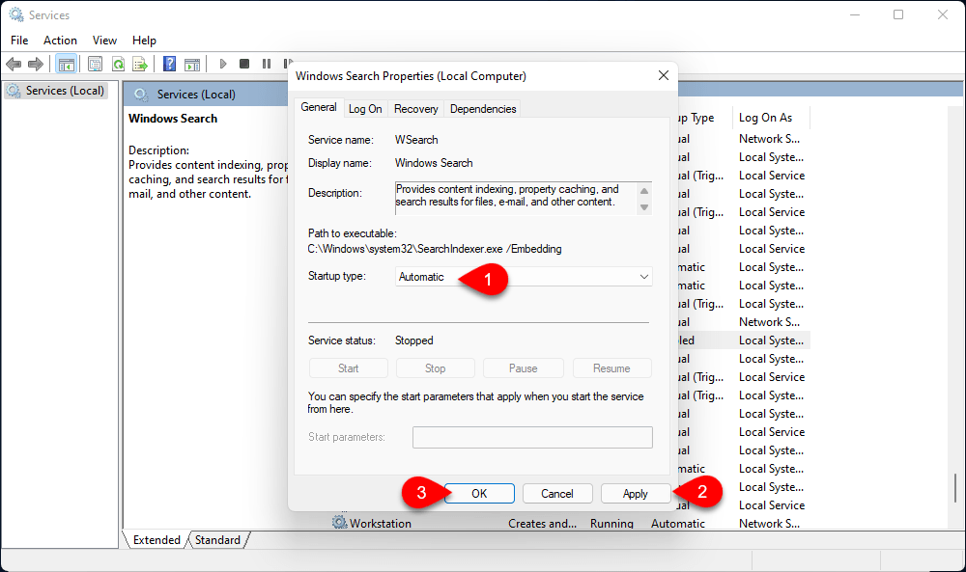Select Services (Local) in the console tree
Screen dimensions: 966x572
(x=57, y=91)
